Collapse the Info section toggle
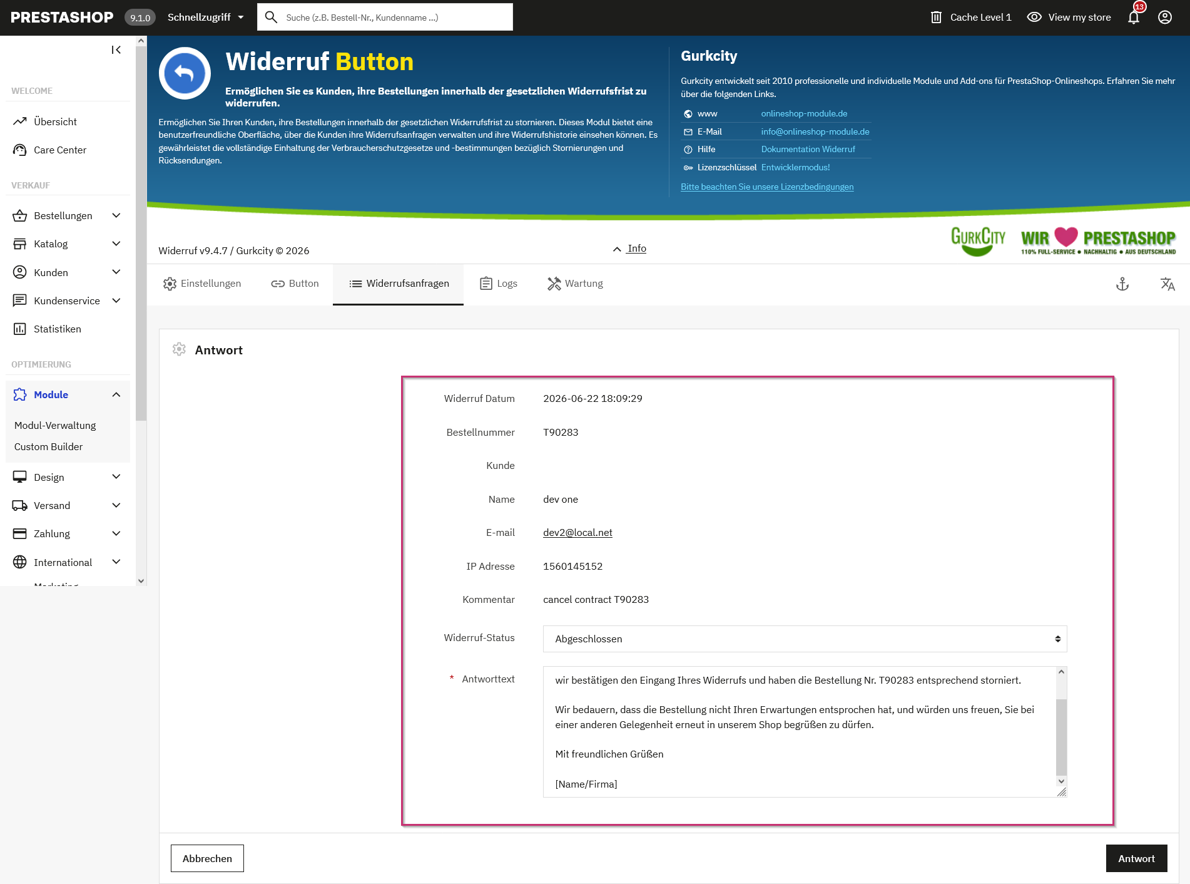1190x884 pixels. point(629,249)
